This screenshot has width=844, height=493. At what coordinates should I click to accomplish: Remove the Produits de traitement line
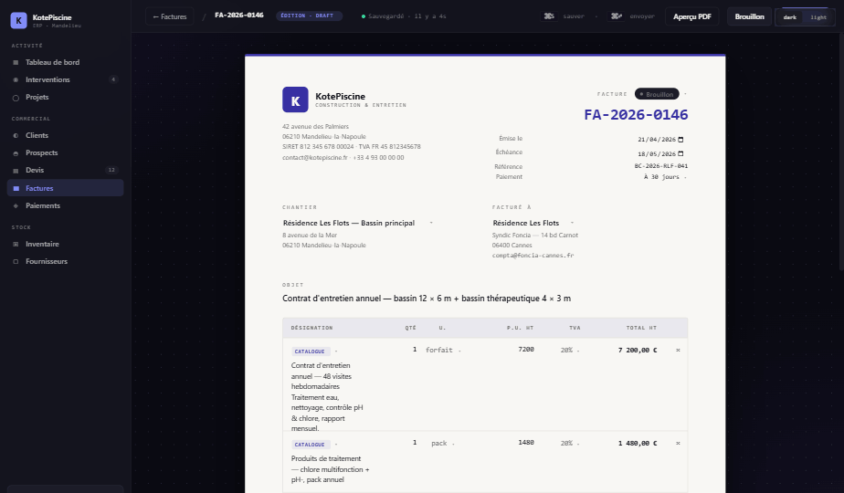tap(678, 444)
